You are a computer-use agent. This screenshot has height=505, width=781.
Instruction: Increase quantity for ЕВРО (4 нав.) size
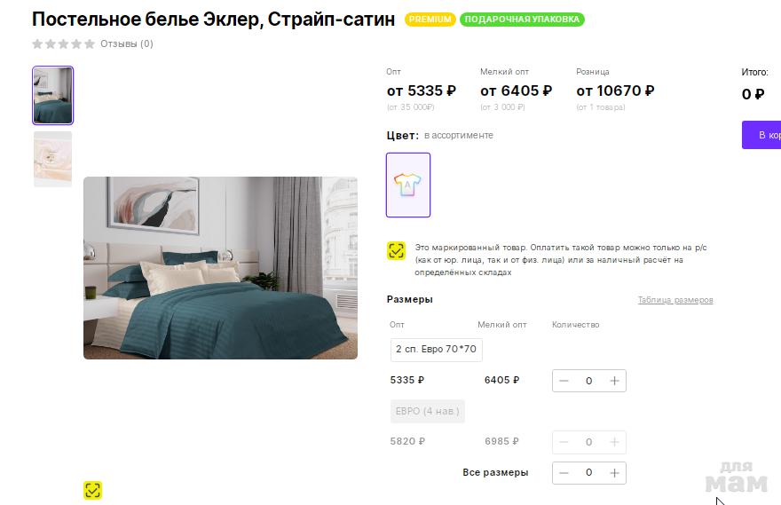tap(614, 442)
